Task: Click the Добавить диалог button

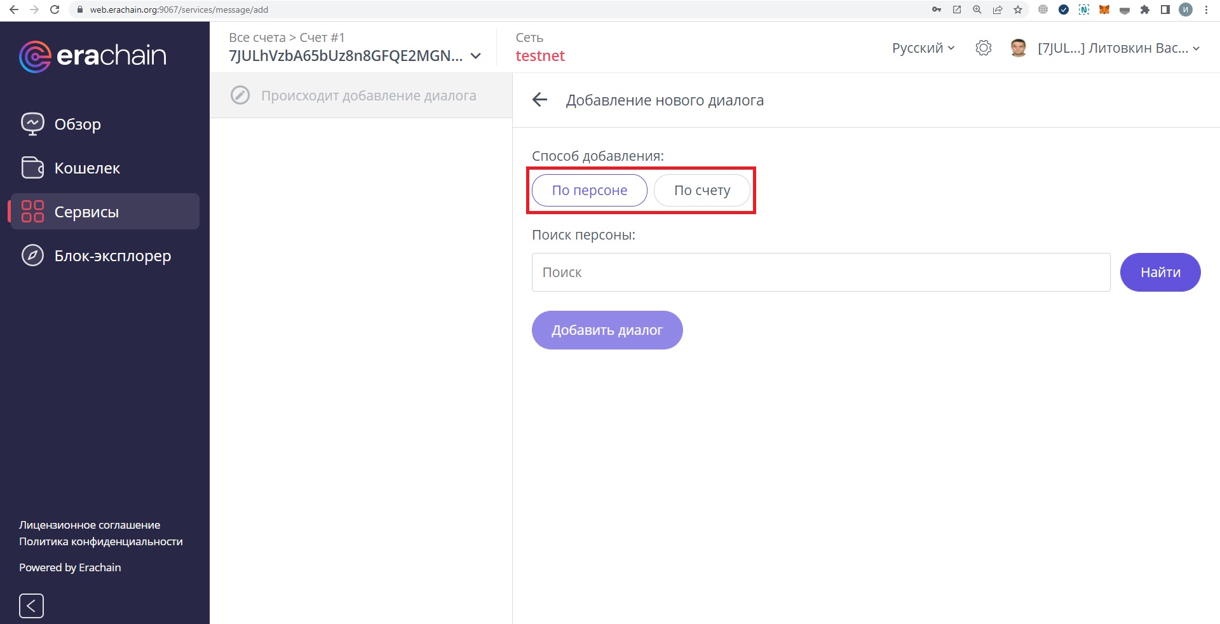Action: click(607, 330)
